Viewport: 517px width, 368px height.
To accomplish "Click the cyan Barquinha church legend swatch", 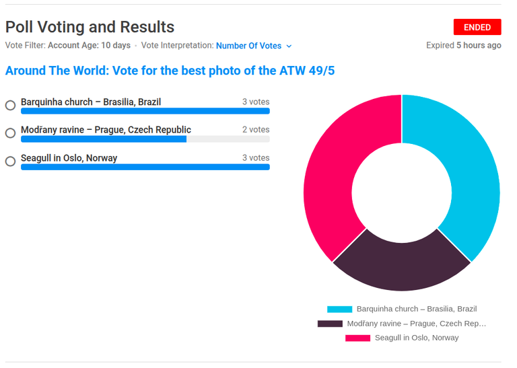I will tap(339, 309).
